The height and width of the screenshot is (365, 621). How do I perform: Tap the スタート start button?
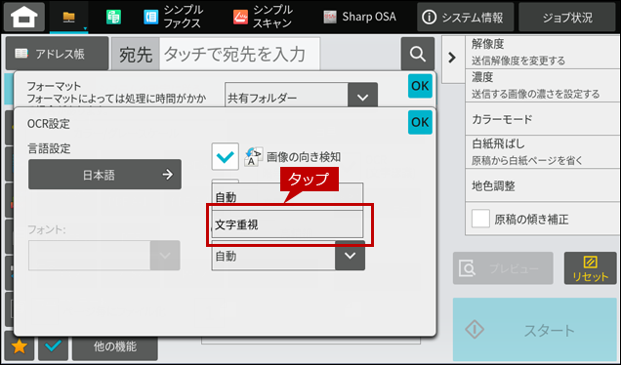tap(535, 329)
